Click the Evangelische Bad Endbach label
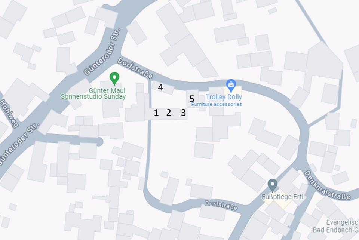This screenshot has height=240, width=359. click(336, 226)
